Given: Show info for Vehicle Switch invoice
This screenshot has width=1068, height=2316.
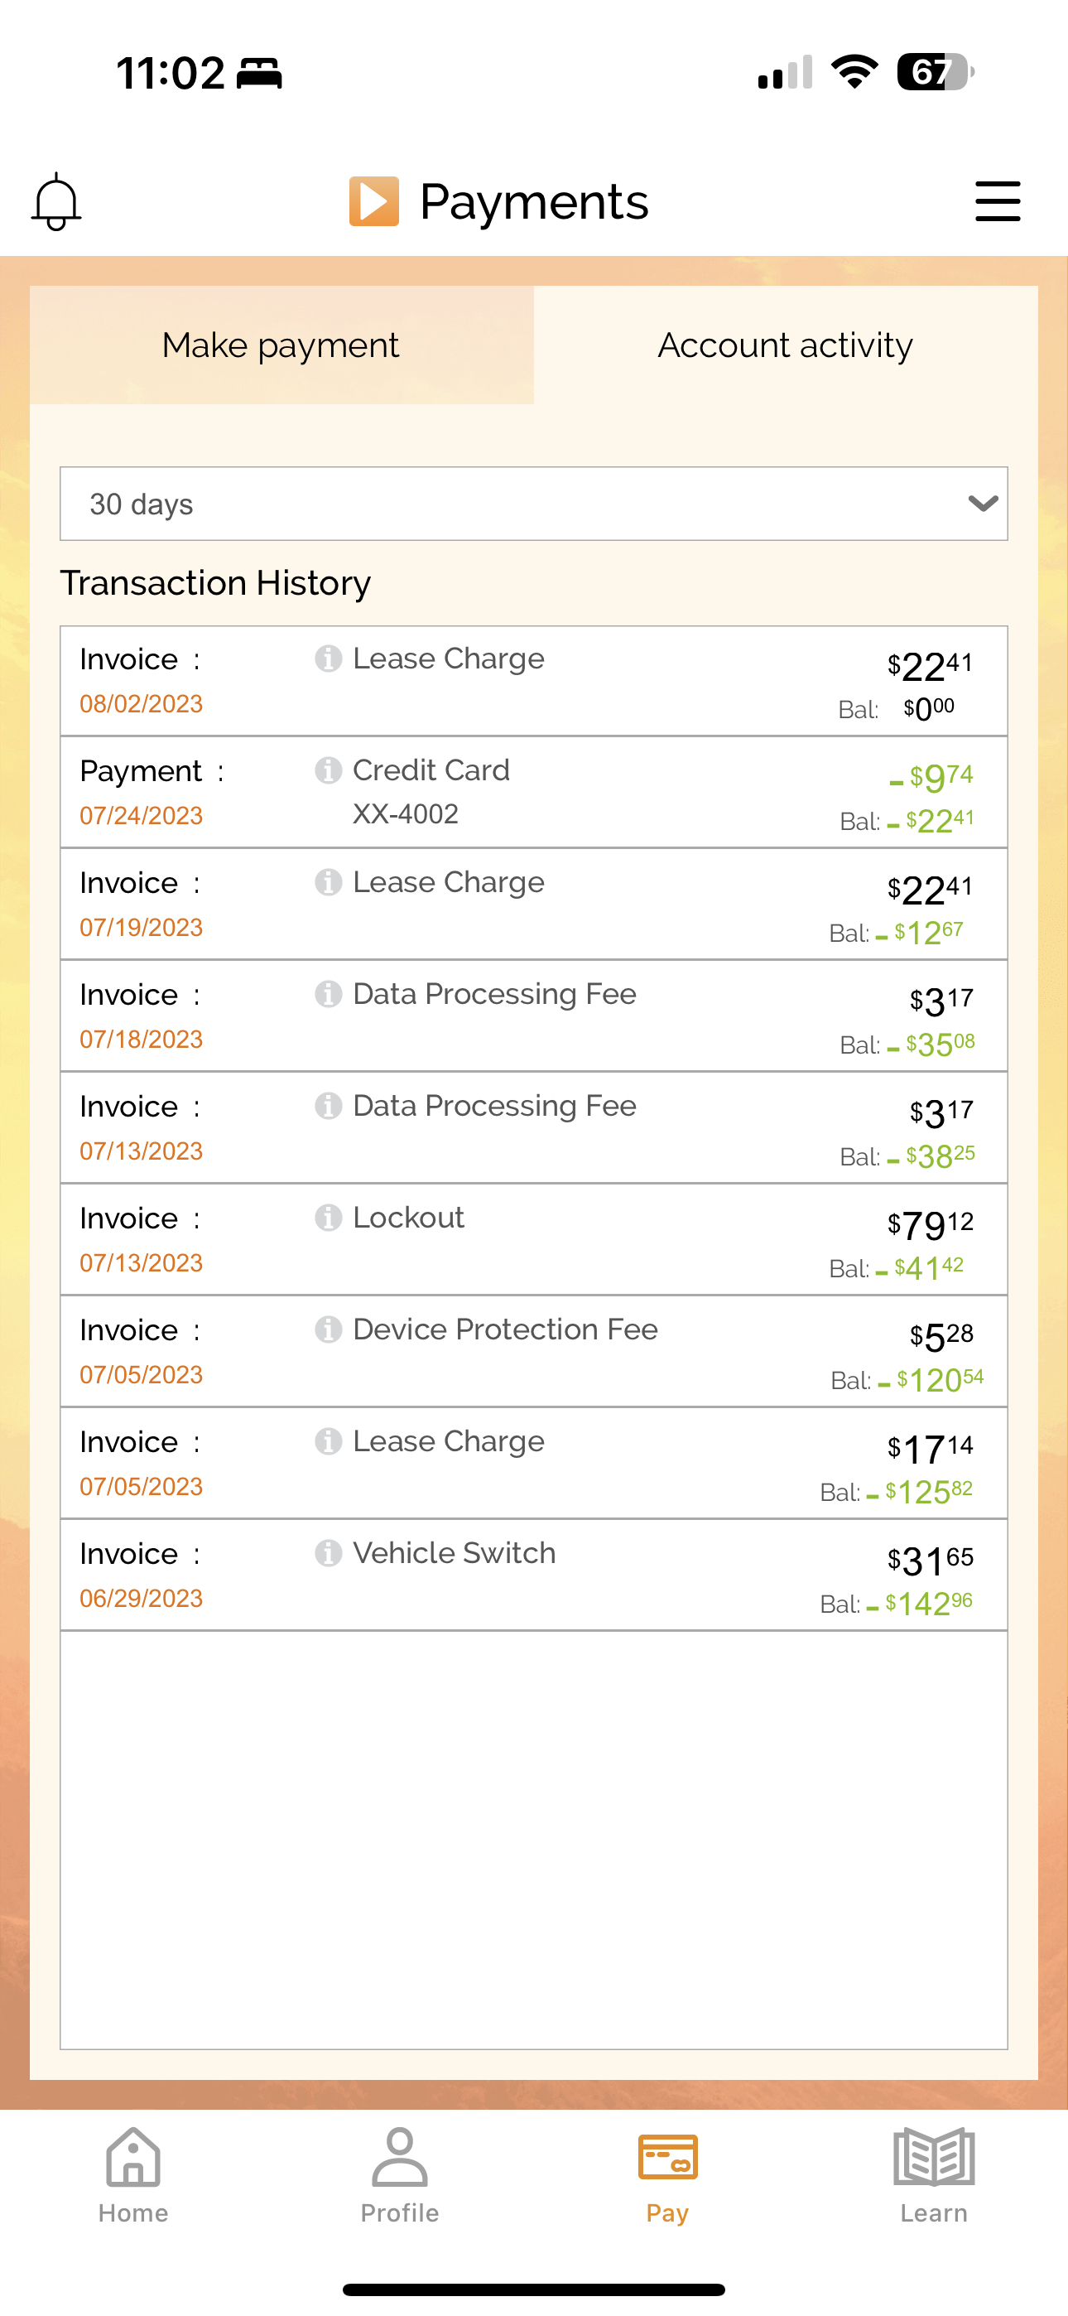Looking at the screenshot, I should pyautogui.click(x=328, y=1554).
